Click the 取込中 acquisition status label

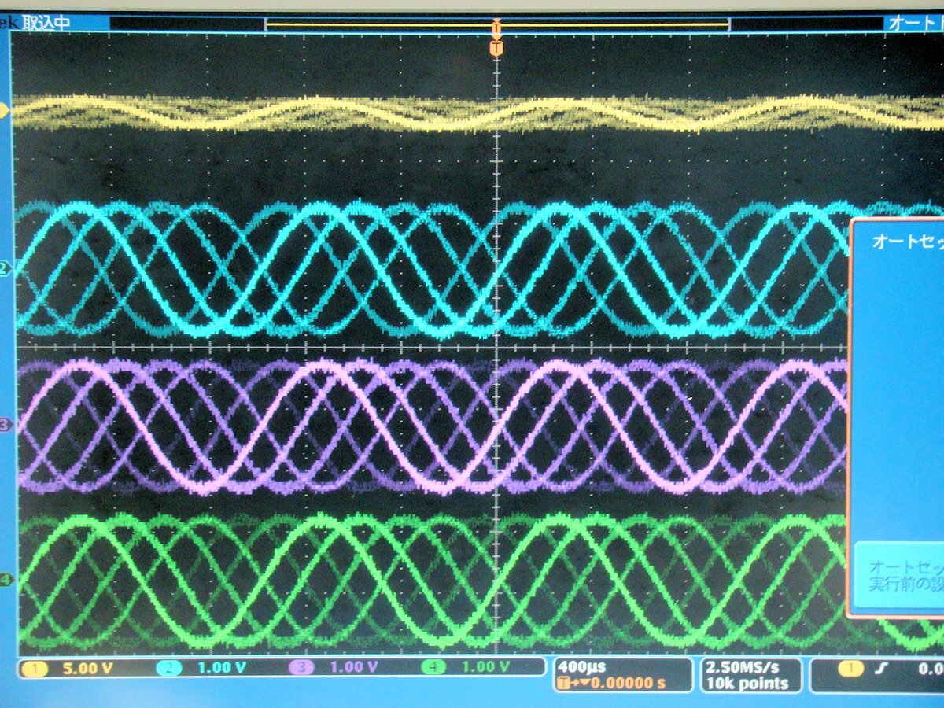[46, 23]
